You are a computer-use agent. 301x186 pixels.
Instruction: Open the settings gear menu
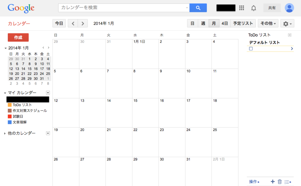pos(287,23)
